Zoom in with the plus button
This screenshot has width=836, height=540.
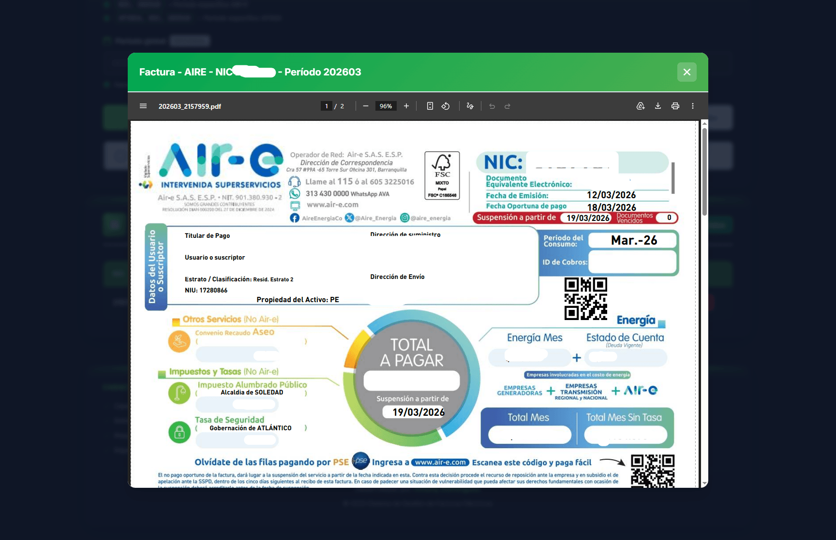coord(406,106)
